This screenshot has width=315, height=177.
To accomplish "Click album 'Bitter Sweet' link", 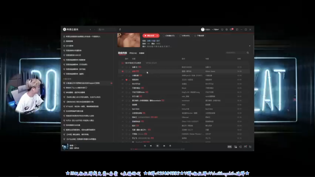I will pyautogui.click(x=210, y=72).
